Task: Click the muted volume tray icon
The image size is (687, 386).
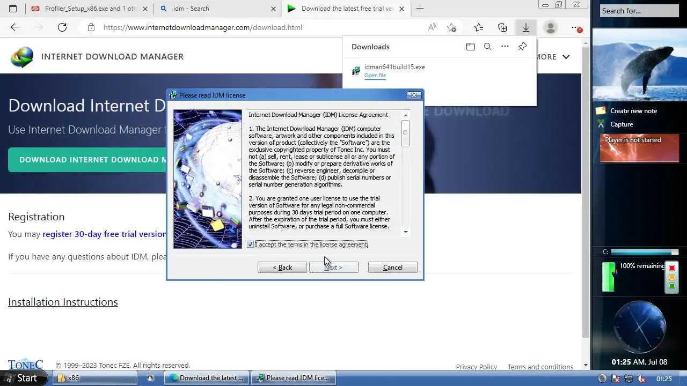Action: click(641, 378)
